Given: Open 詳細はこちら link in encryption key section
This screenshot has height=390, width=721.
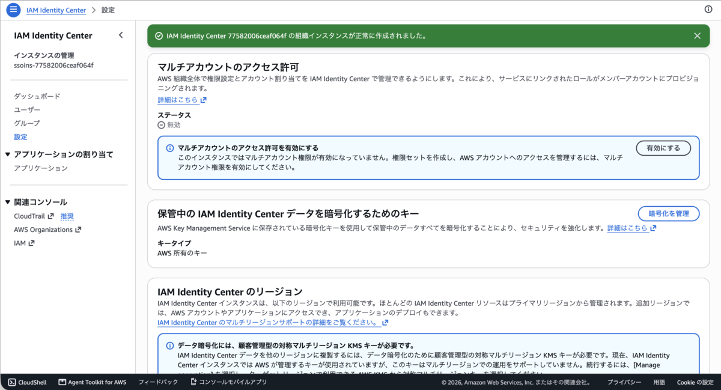Looking at the screenshot, I should pos(631,228).
